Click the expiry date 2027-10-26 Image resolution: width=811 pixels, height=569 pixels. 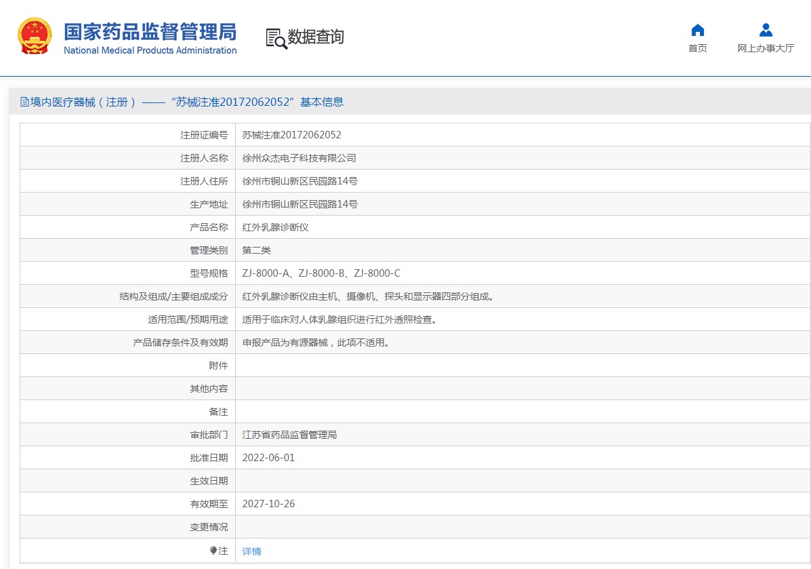[x=268, y=504]
